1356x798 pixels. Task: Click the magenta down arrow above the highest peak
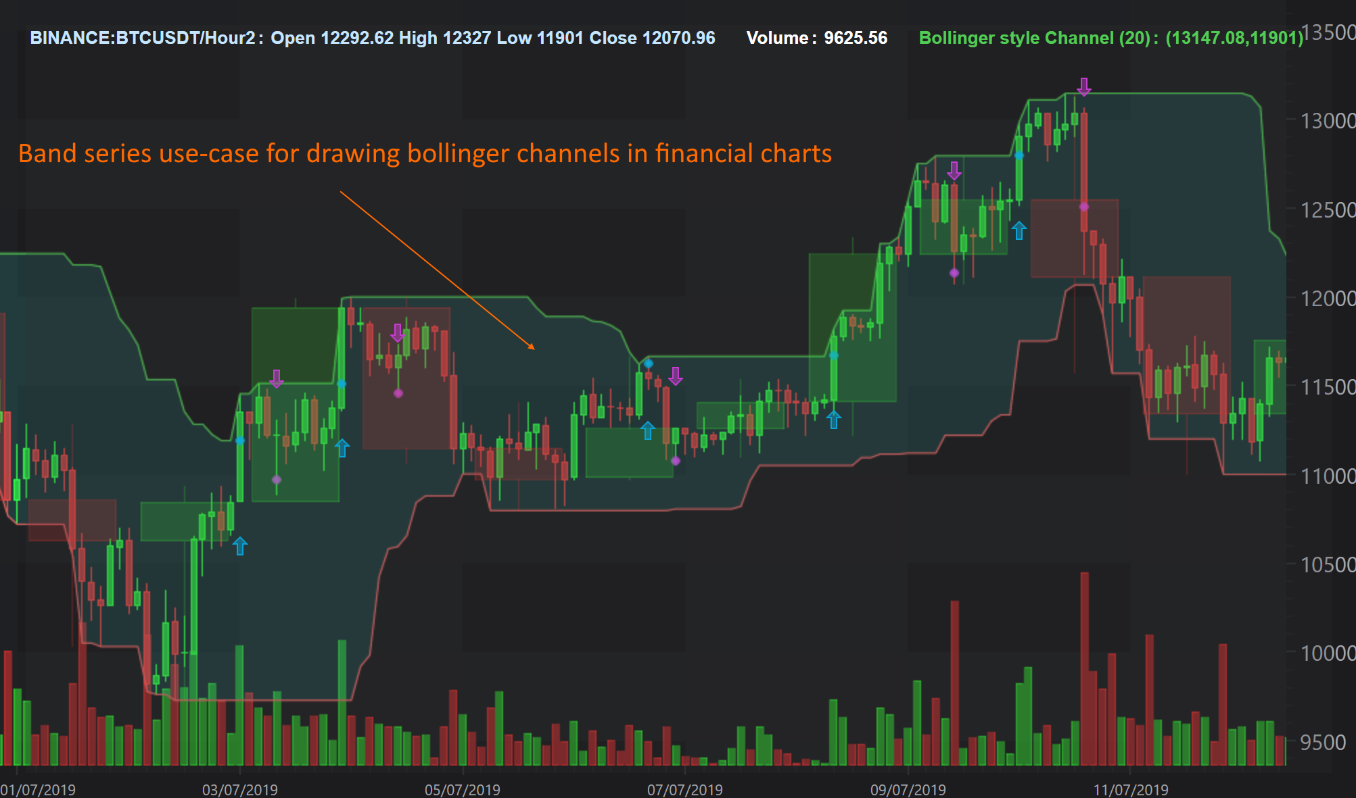[x=1084, y=86]
